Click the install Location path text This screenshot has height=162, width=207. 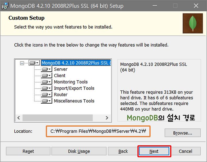click(x=98, y=131)
